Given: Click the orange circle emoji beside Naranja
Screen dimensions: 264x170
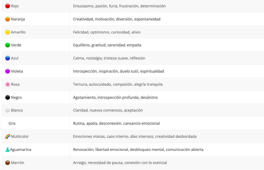Looking at the screenshot, I should [x=8, y=19].
